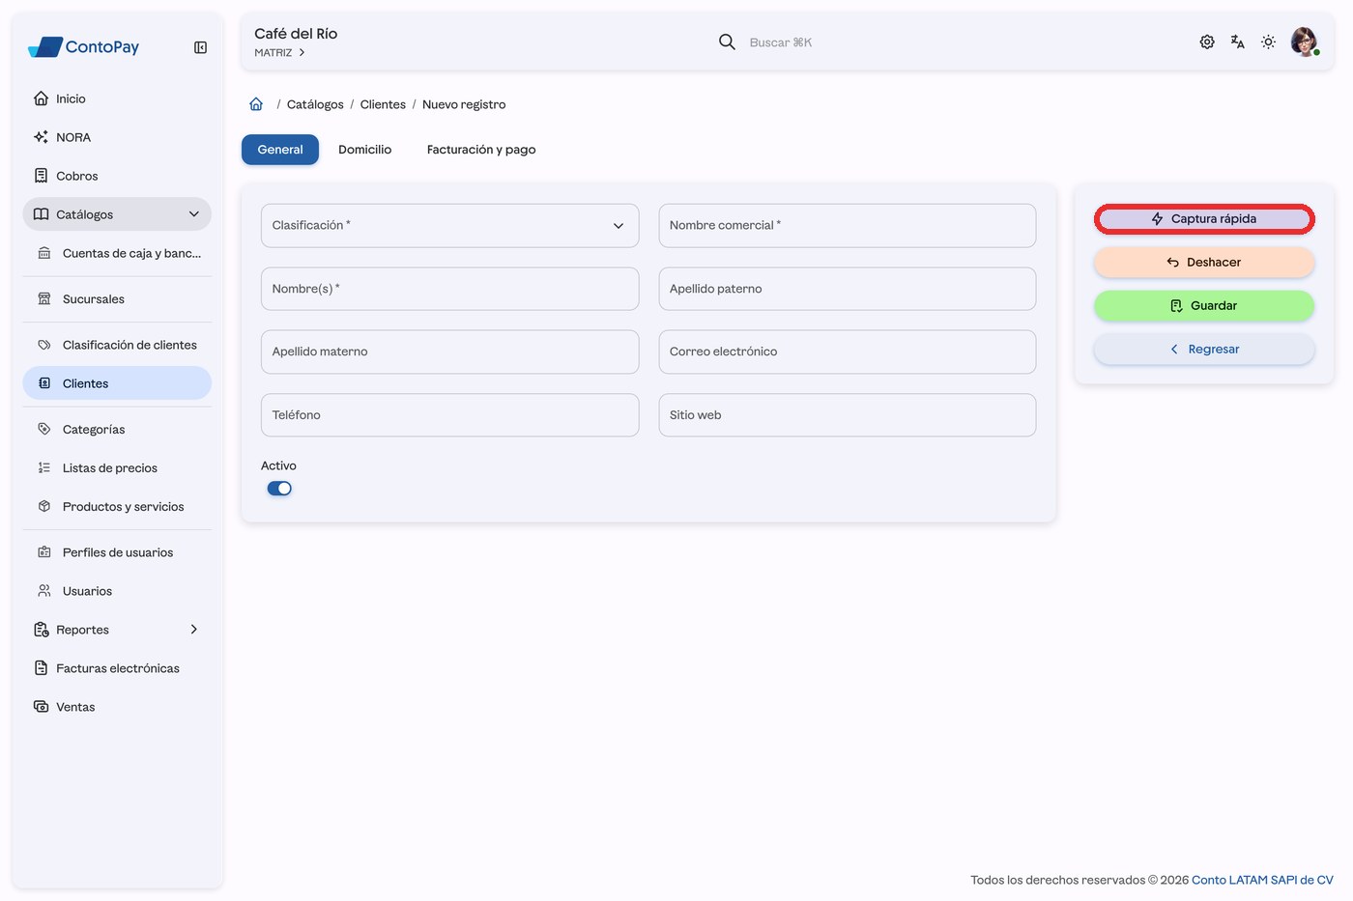Click the Nuevo registro breadcrumb text
This screenshot has width=1353, height=901.
coord(464,104)
